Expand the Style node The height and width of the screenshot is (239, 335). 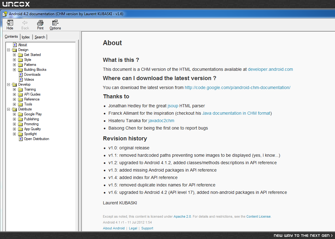tap(14, 60)
